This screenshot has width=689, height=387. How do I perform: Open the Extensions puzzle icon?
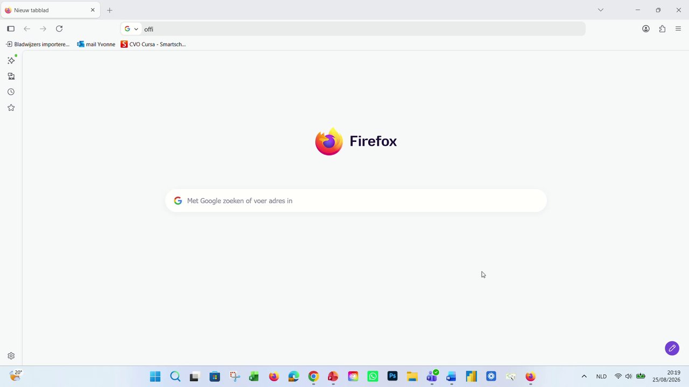coord(662,29)
